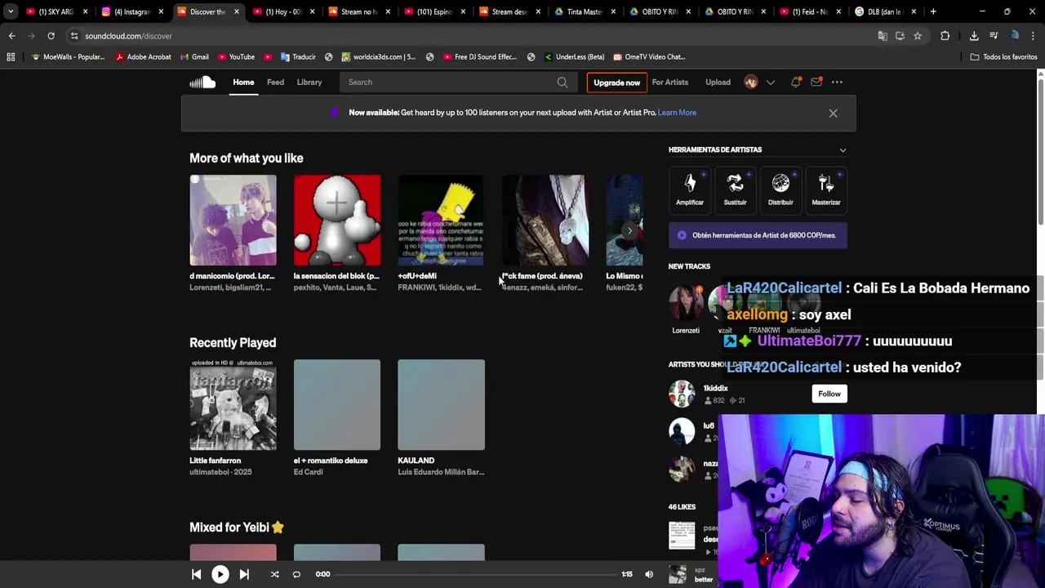
Task: Click the volume speaker icon
Action: click(649, 574)
